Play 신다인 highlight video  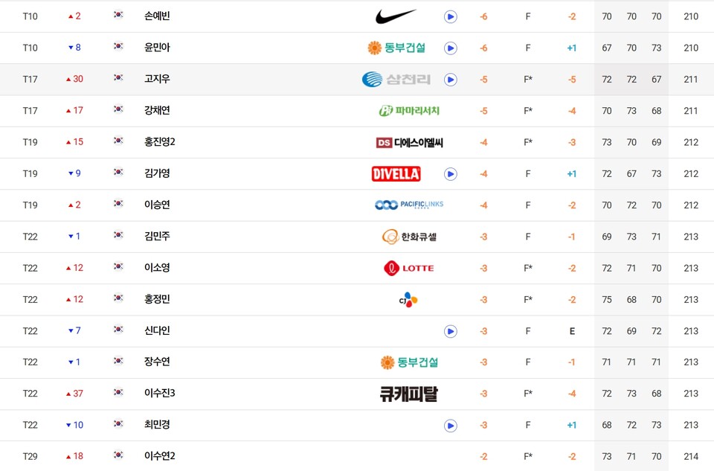[x=450, y=331]
